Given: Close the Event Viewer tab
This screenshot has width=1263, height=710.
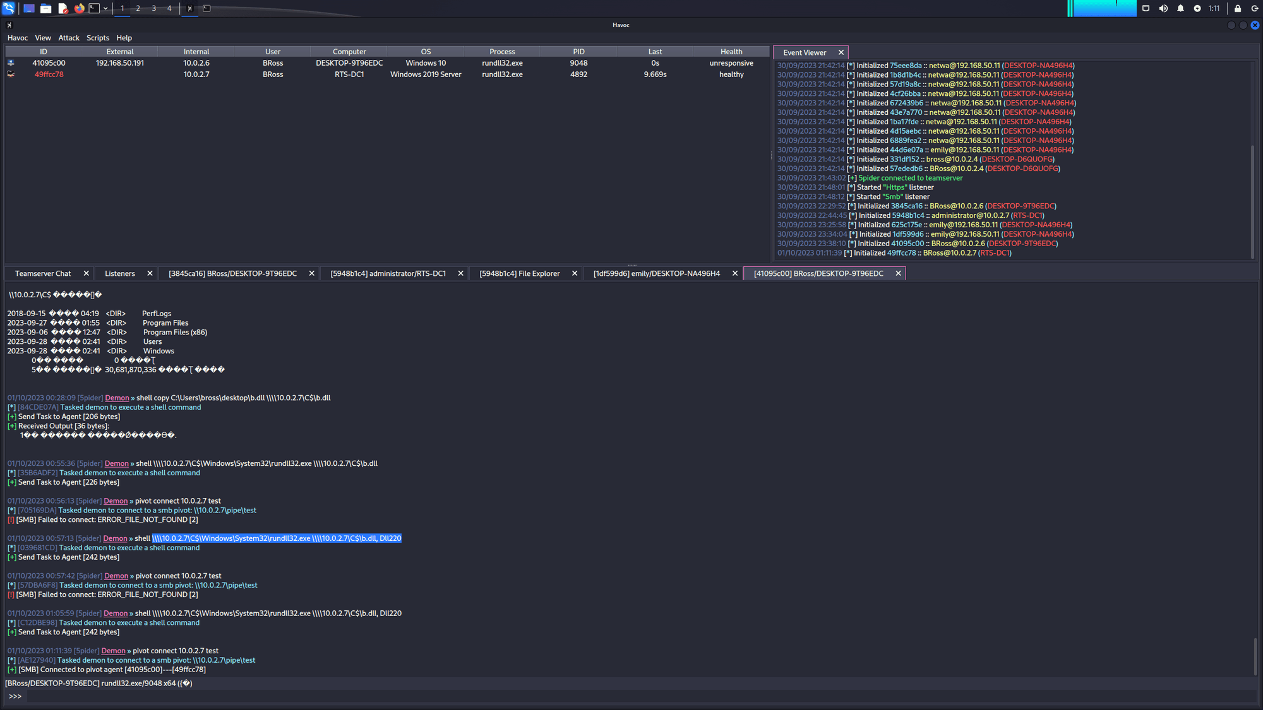Looking at the screenshot, I should (841, 52).
